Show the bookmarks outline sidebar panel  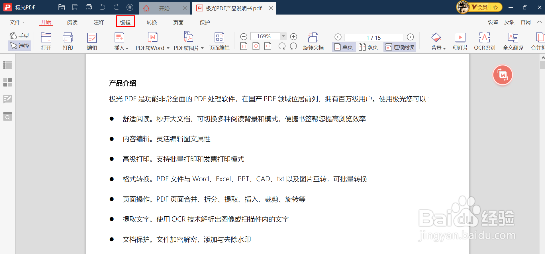point(7,65)
